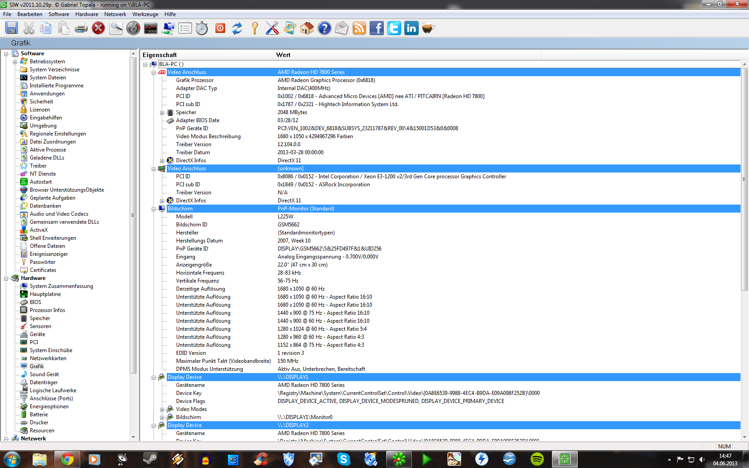Open the File menu

point(7,14)
